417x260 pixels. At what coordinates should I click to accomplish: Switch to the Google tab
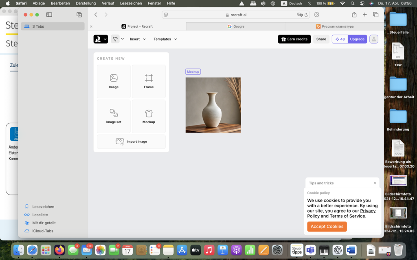pos(236,26)
